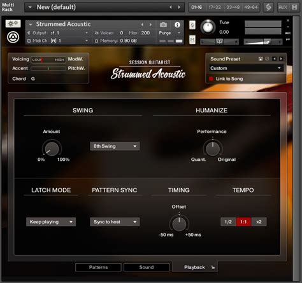Open the Custom sound preset dropdown
This screenshot has width=302, height=283.
[x=246, y=68]
